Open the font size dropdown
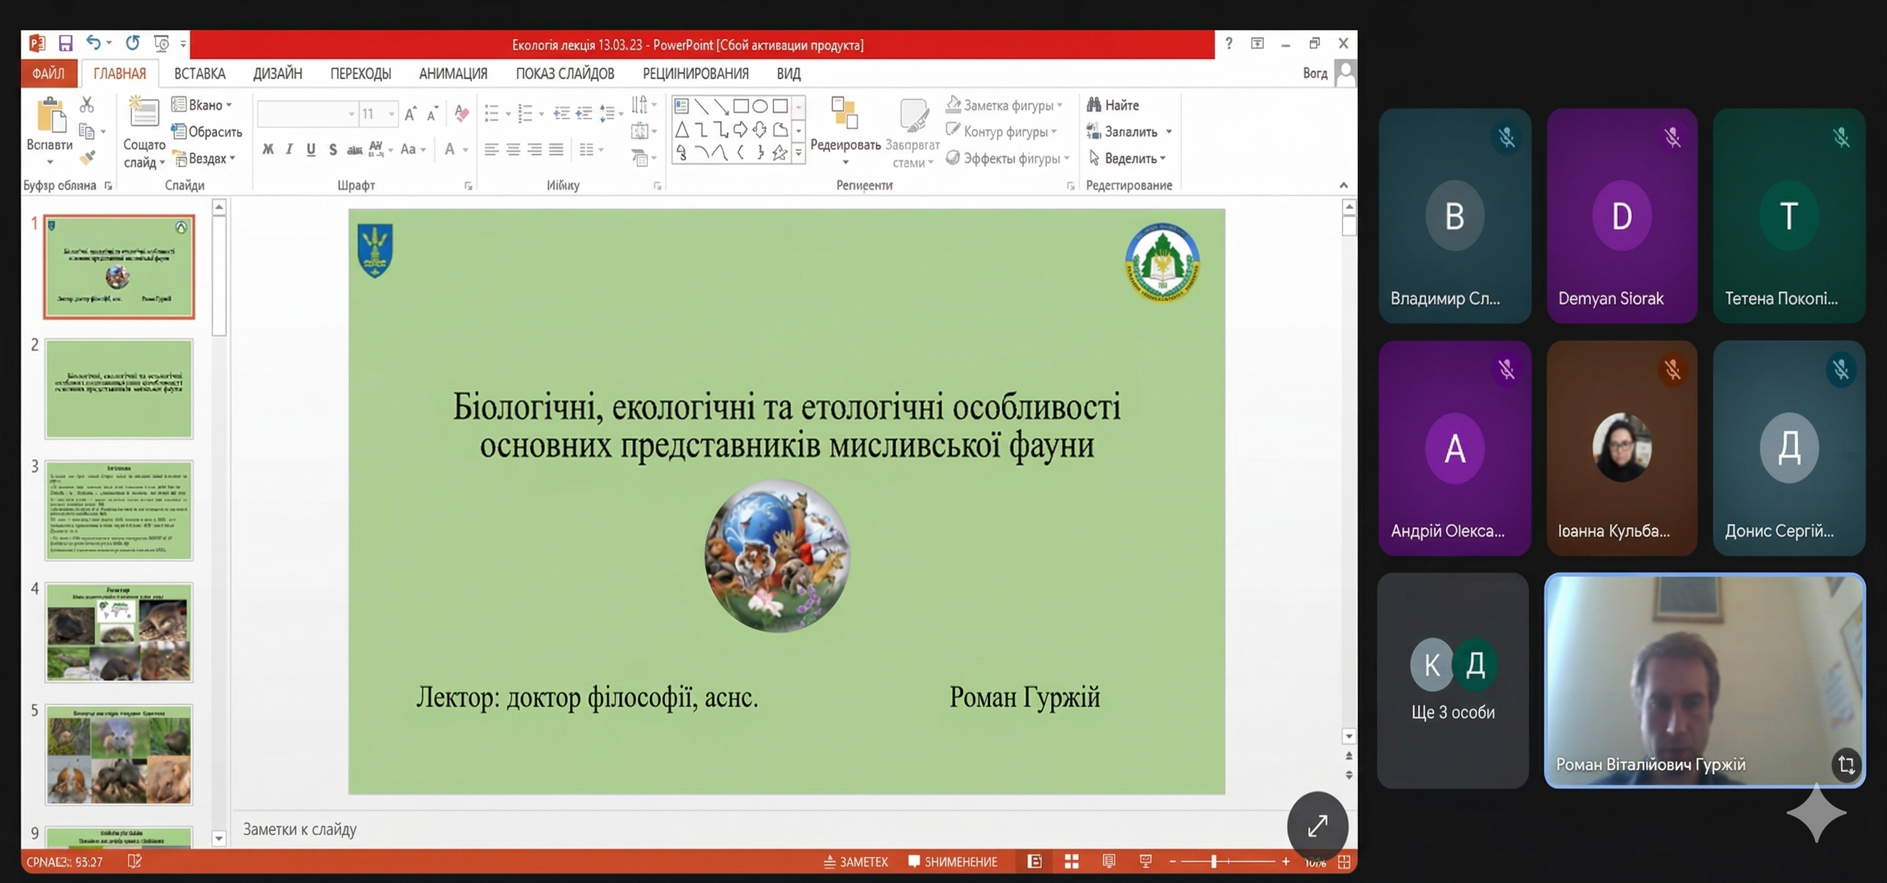Viewport: 1887px width, 883px height. click(x=392, y=114)
